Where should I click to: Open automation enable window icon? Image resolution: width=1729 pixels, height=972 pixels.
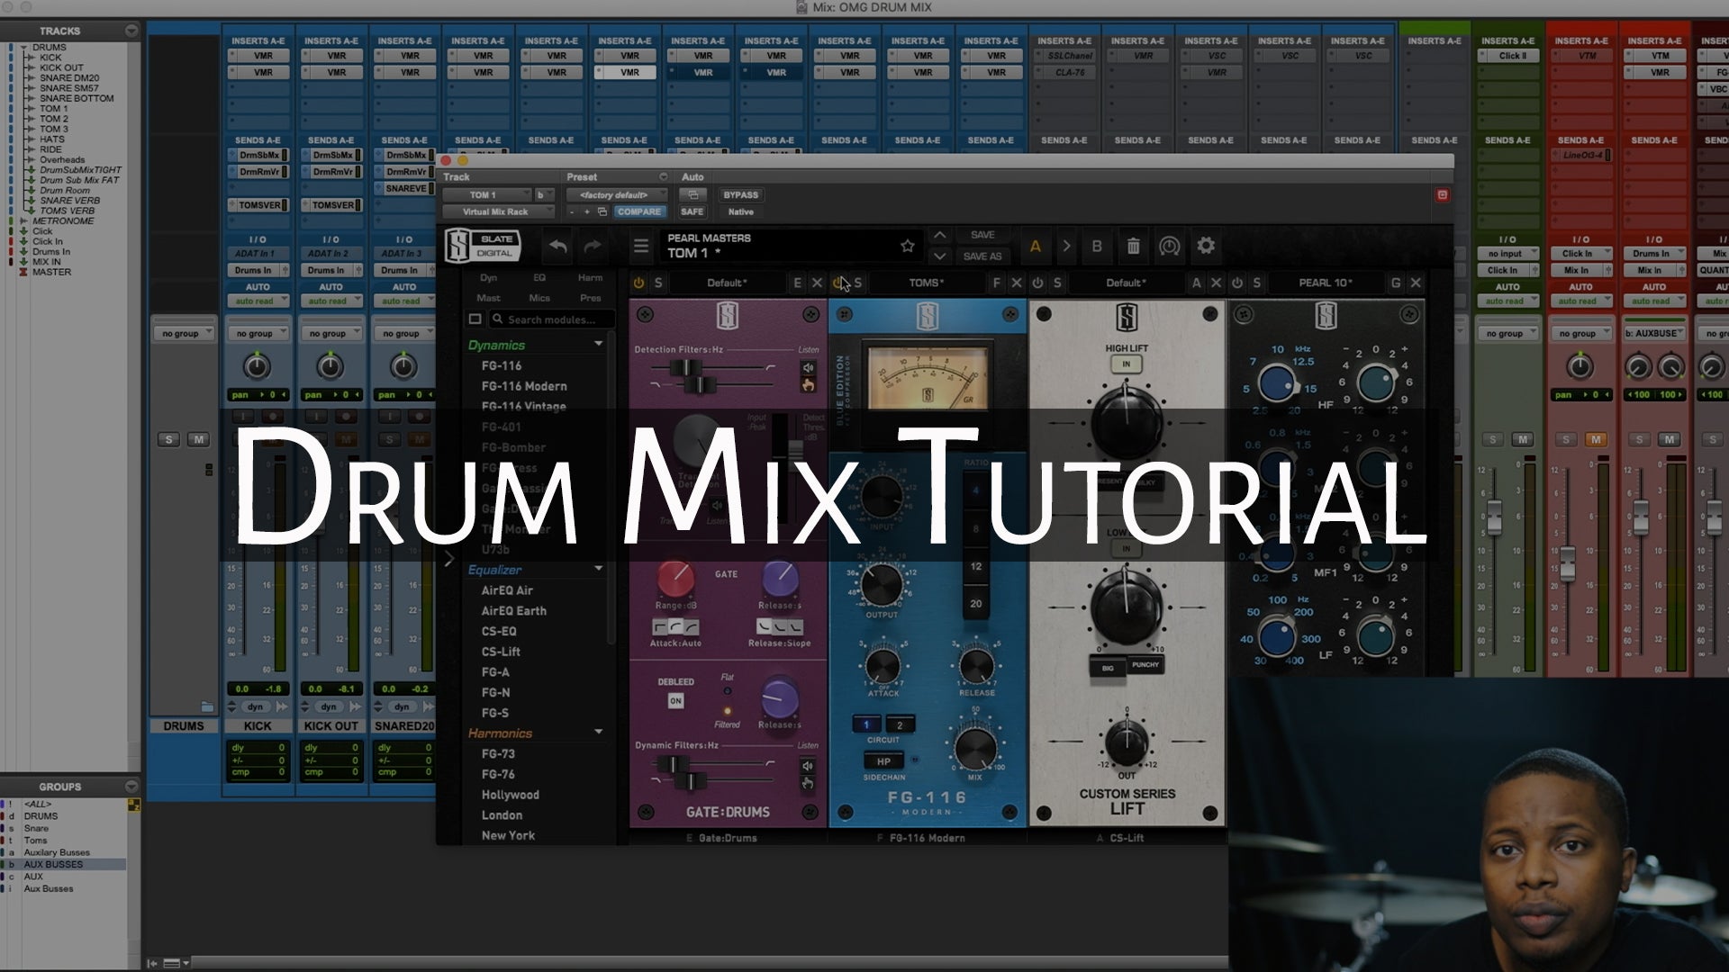click(693, 194)
